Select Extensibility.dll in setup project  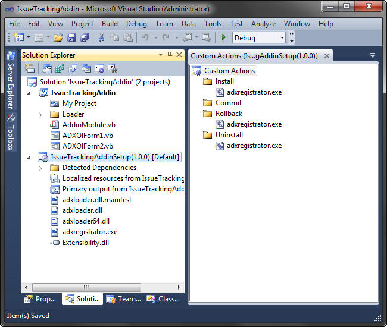coord(86,243)
